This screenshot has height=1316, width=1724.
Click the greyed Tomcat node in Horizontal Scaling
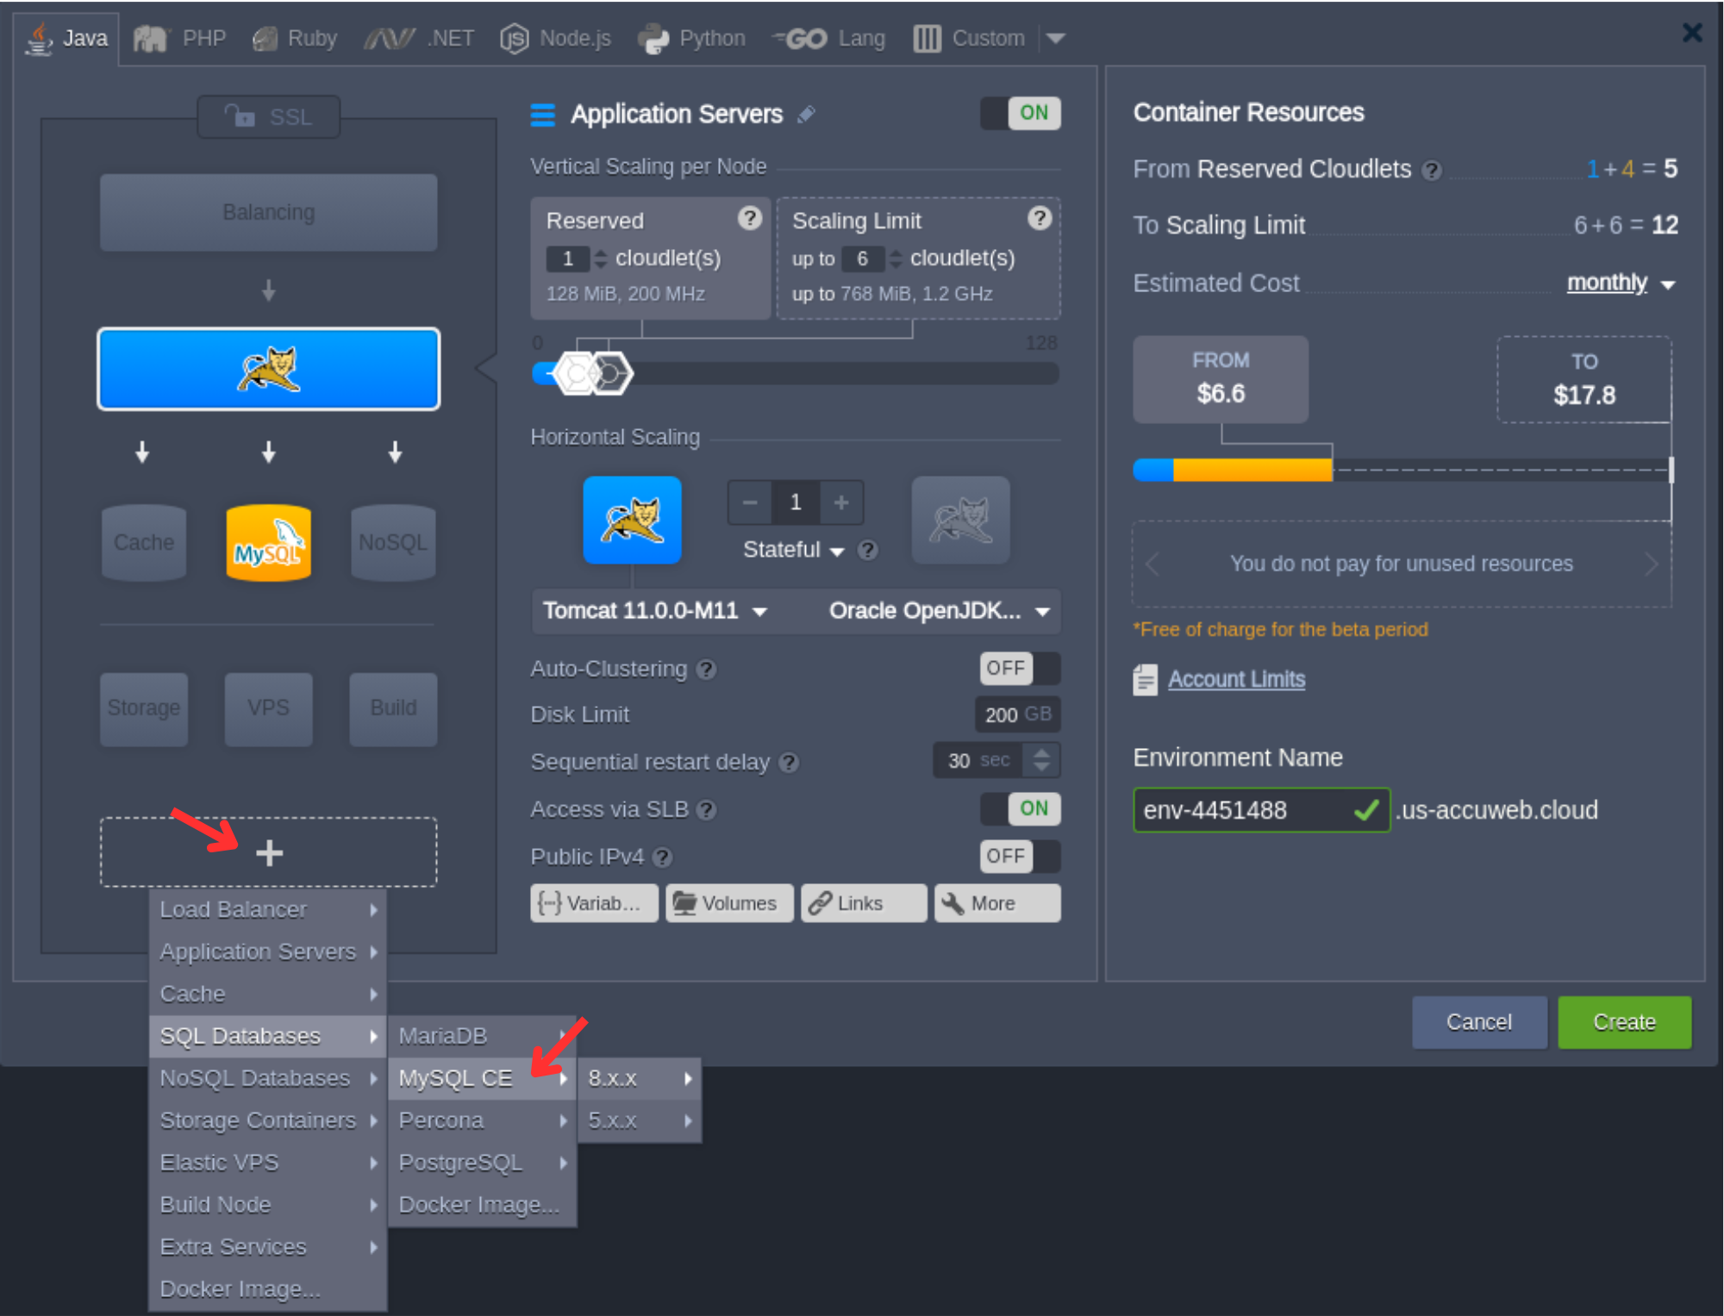point(960,521)
